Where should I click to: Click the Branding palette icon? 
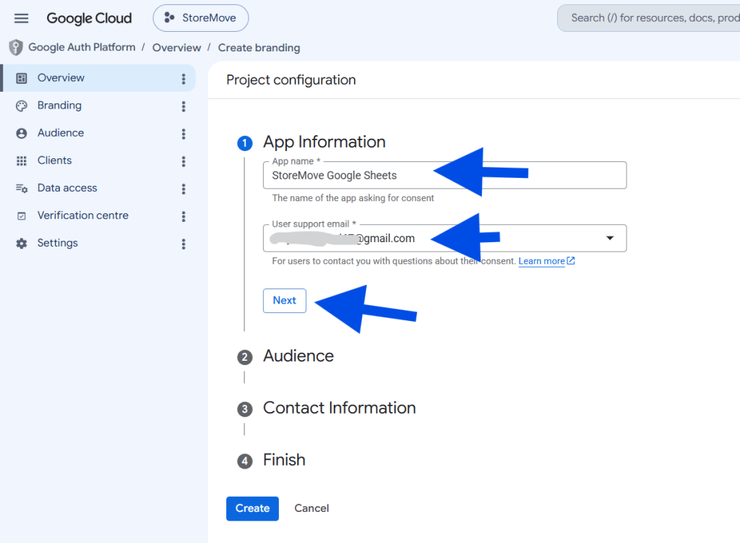[22, 106]
